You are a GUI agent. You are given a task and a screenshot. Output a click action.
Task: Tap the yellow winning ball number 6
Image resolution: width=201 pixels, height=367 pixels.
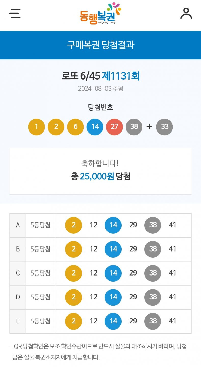pos(75,127)
